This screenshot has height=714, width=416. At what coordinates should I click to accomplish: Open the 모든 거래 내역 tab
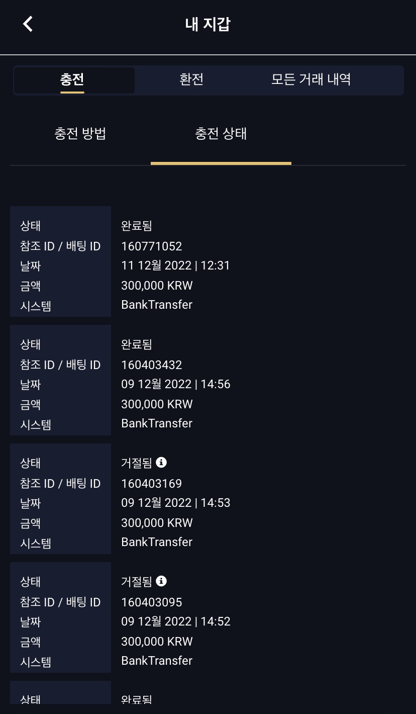311,79
